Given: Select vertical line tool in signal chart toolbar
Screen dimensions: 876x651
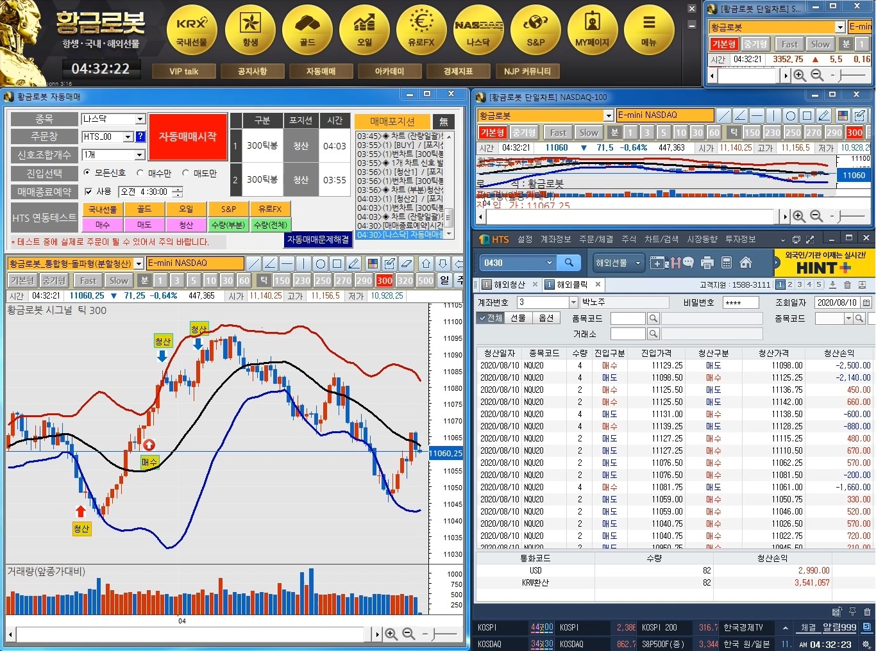Looking at the screenshot, I should click(304, 263).
